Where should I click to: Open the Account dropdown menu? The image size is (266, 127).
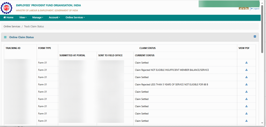coord(54,17)
